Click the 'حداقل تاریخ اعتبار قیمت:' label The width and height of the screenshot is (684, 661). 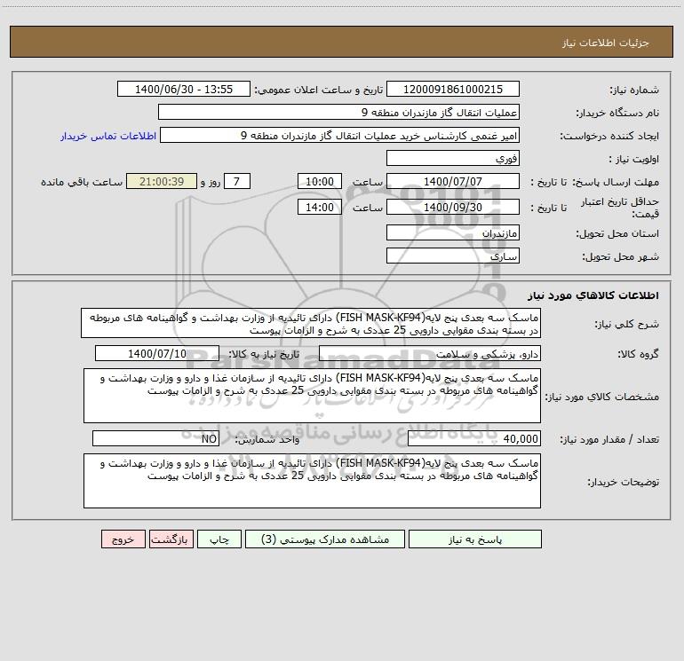[620, 208]
